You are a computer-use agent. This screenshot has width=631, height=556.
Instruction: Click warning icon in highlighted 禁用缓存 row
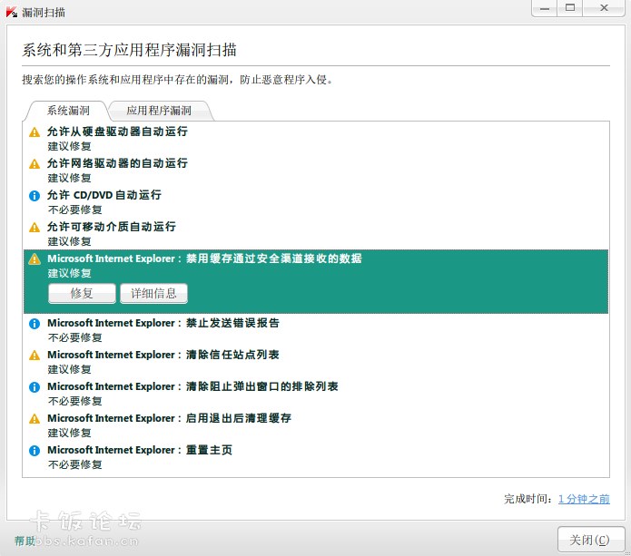[x=35, y=258]
